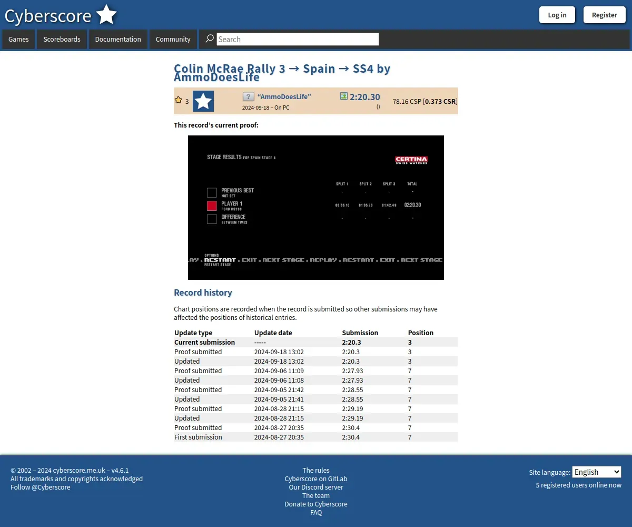
Task: Open the AmmoDoesLife user link
Action: (284, 96)
